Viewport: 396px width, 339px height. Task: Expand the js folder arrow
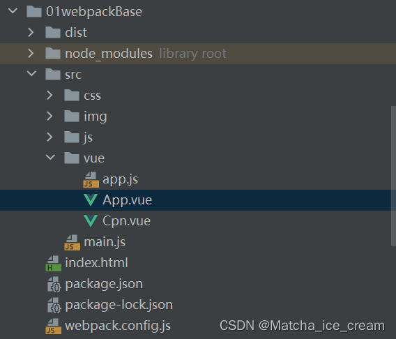coord(49,137)
